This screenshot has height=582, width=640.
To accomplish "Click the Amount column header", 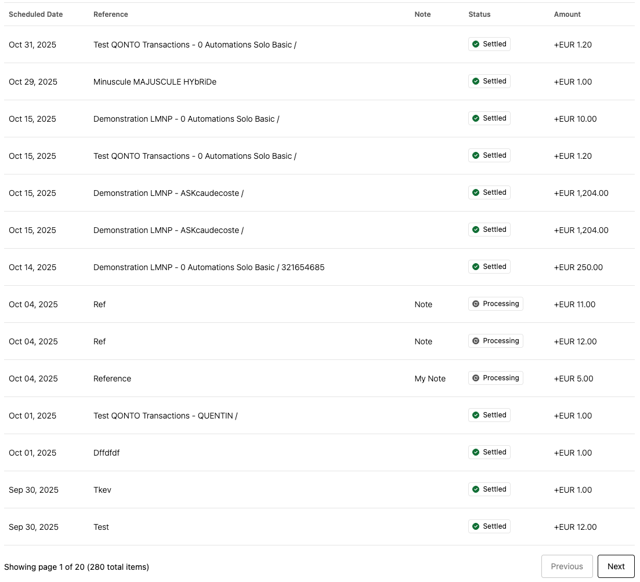I will click(567, 14).
